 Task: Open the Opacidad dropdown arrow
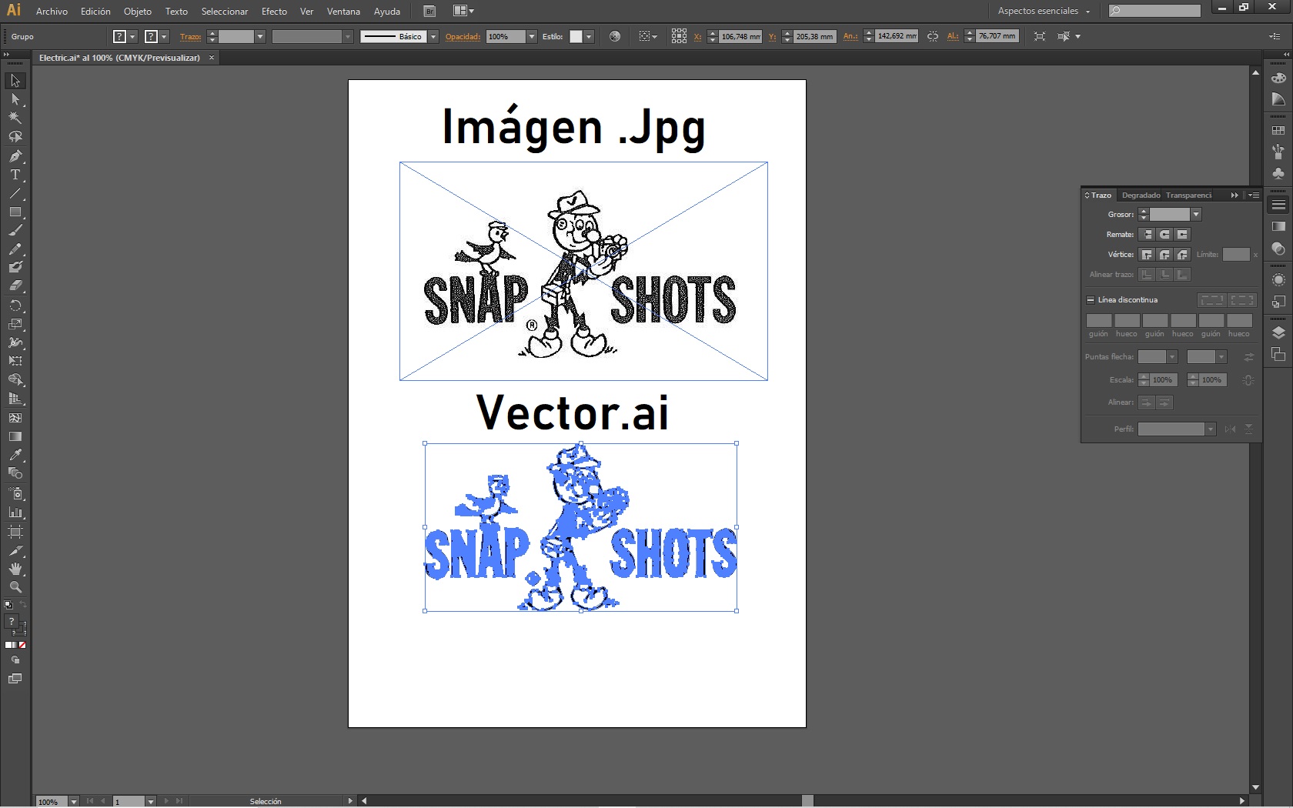coord(531,37)
